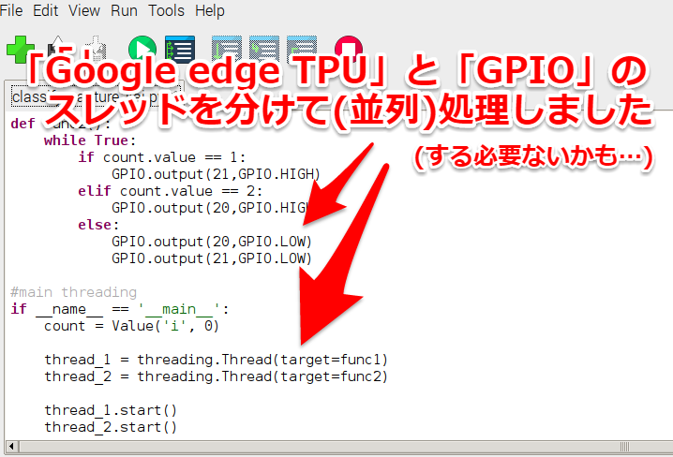This screenshot has width=673, height=457.
Task: Open the Edit menu
Action: pos(45,10)
